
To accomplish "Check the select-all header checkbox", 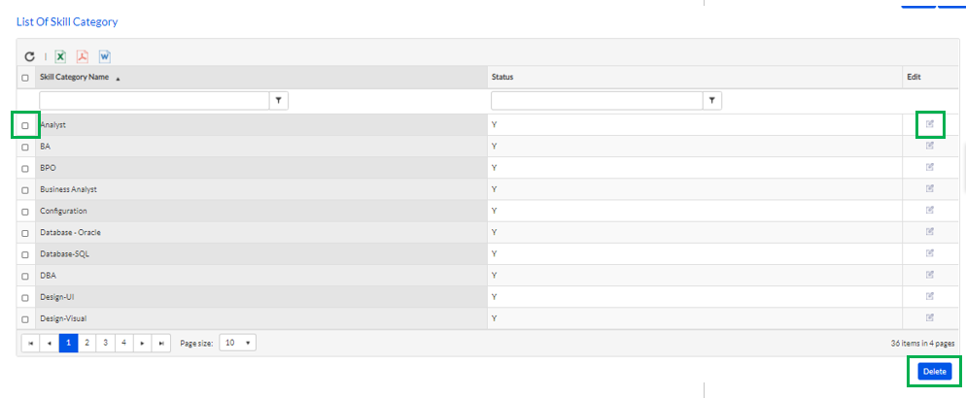I will (25, 78).
